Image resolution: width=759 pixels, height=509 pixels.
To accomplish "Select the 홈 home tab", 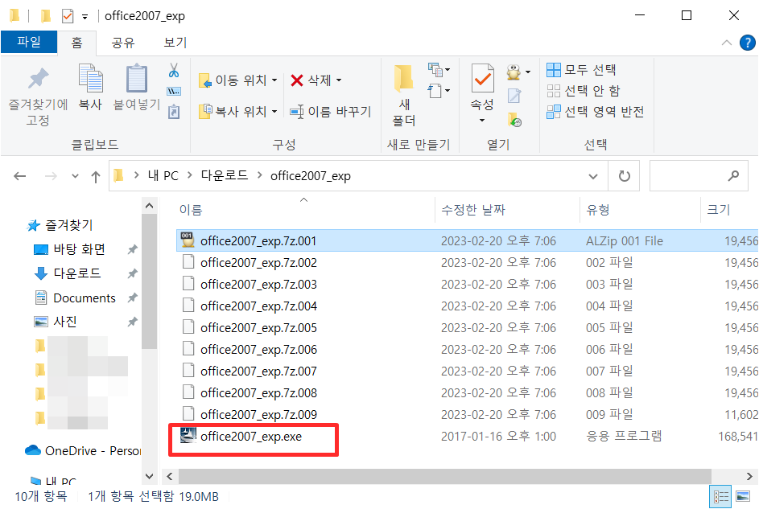I will point(77,43).
